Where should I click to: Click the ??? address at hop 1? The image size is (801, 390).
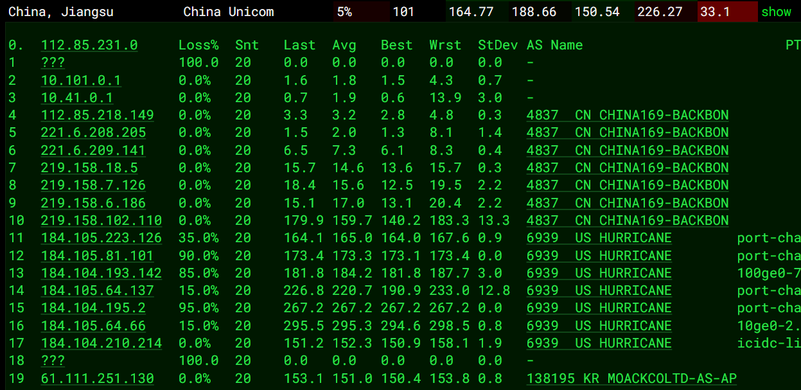point(53,62)
